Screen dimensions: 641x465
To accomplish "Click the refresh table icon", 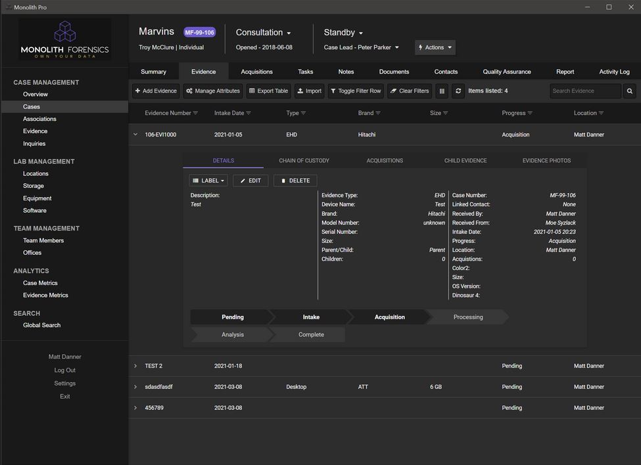I will pos(458,91).
